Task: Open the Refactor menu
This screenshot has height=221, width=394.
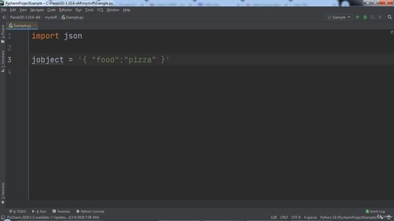Action: tap(65, 10)
